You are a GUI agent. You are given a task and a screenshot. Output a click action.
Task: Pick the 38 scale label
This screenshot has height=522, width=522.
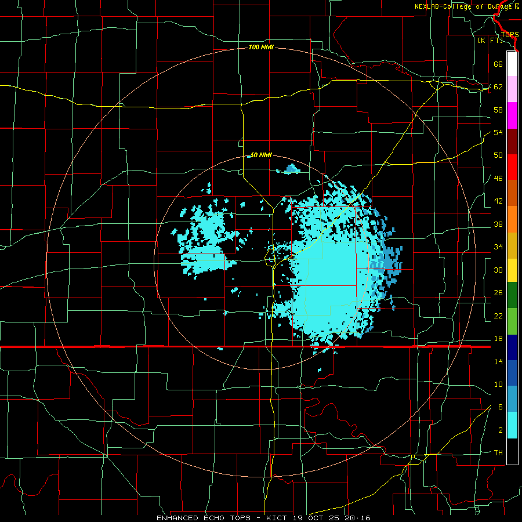pyautogui.click(x=498, y=224)
